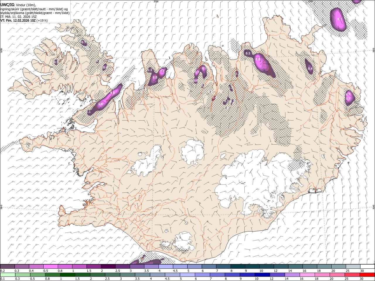The width and height of the screenshot is (375, 281).
Task: Click top-row lavender swatch between 4 and 4.5
Action: pyautogui.click(x=166, y=266)
